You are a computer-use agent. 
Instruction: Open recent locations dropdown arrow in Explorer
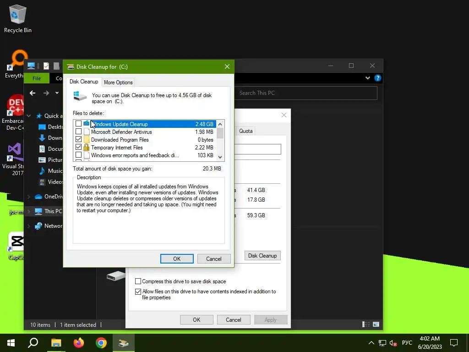[57, 93]
